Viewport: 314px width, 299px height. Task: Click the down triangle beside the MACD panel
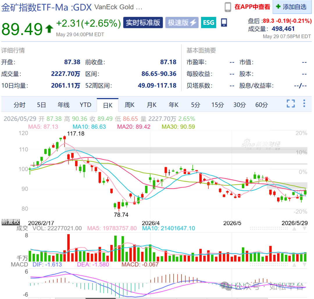[x=304, y=265]
